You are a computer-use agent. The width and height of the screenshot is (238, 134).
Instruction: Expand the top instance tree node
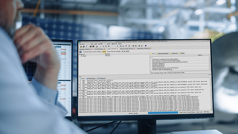[80, 56]
